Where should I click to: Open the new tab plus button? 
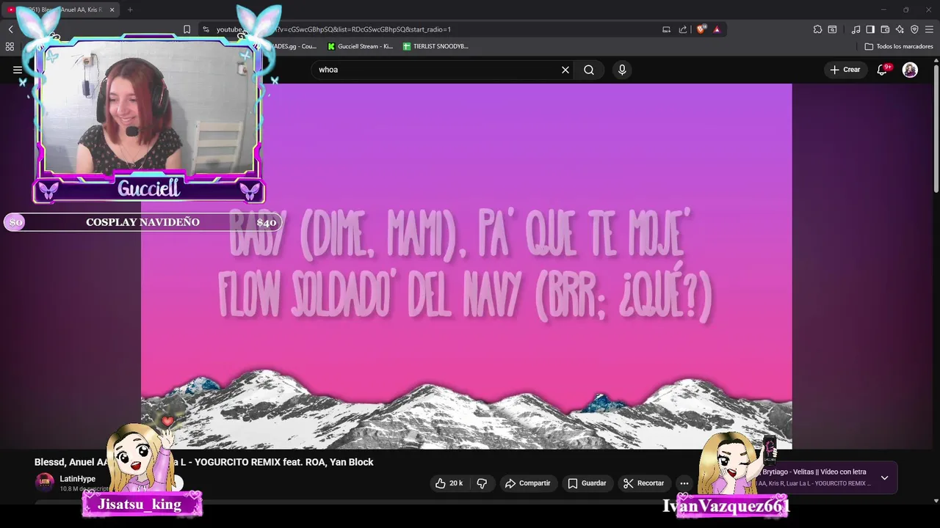click(x=130, y=10)
